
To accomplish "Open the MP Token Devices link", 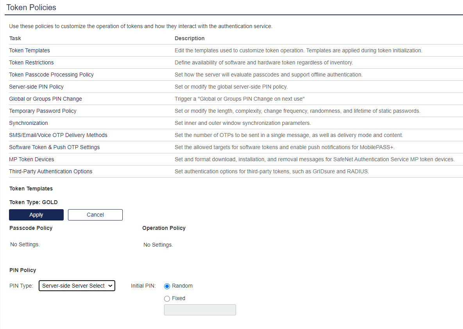I will point(32,159).
